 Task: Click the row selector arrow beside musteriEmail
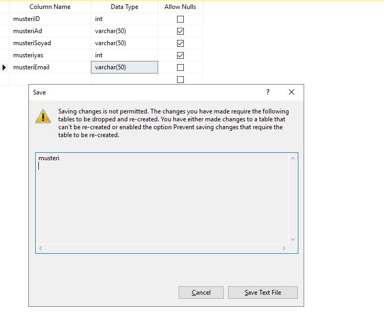point(5,67)
